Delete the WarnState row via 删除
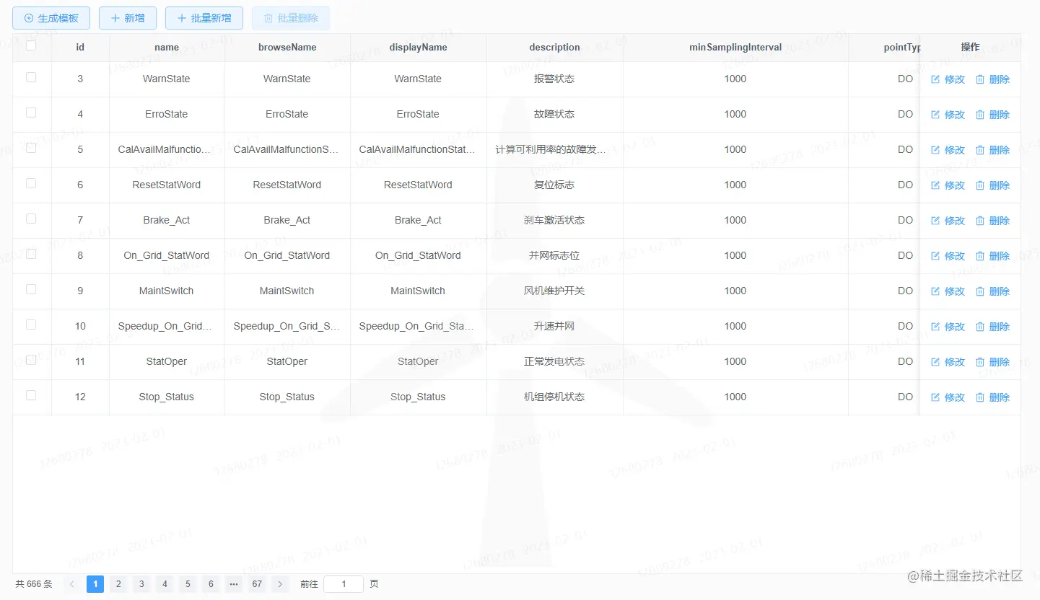This screenshot has height=600, width=1040. pyautogui.click(x=992, y=79)
